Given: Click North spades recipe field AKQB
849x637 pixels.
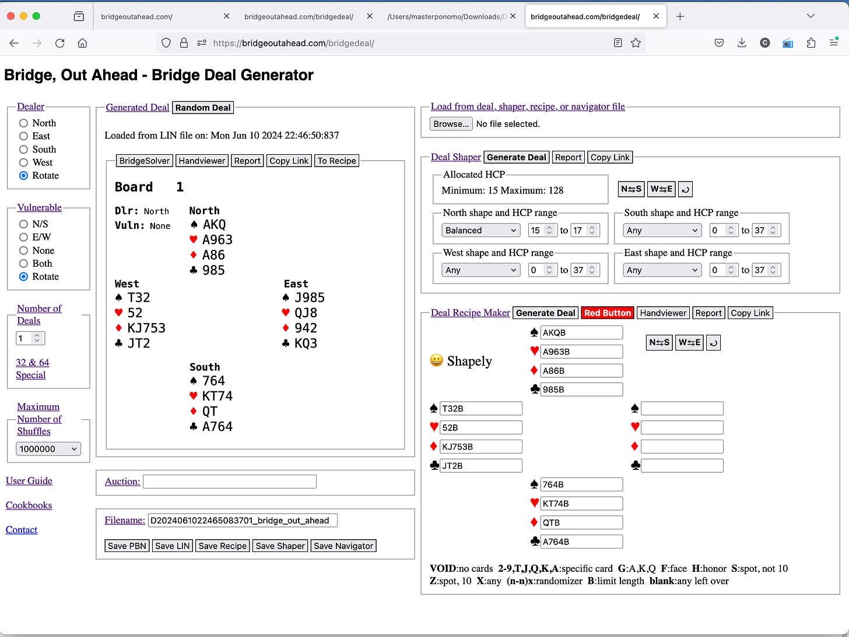Looking at the screenshot, I should [581, 332].
